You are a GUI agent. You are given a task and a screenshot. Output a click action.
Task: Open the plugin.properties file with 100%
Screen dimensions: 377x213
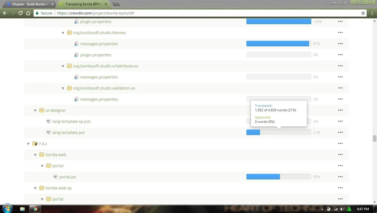95,22
